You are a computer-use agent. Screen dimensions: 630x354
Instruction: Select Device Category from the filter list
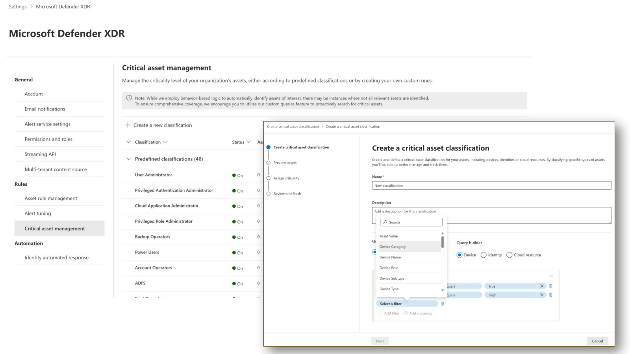pos(392,246)
